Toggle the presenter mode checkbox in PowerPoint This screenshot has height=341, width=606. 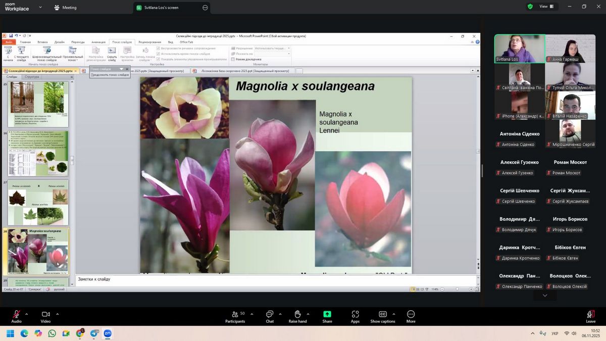tap(233, 59)
